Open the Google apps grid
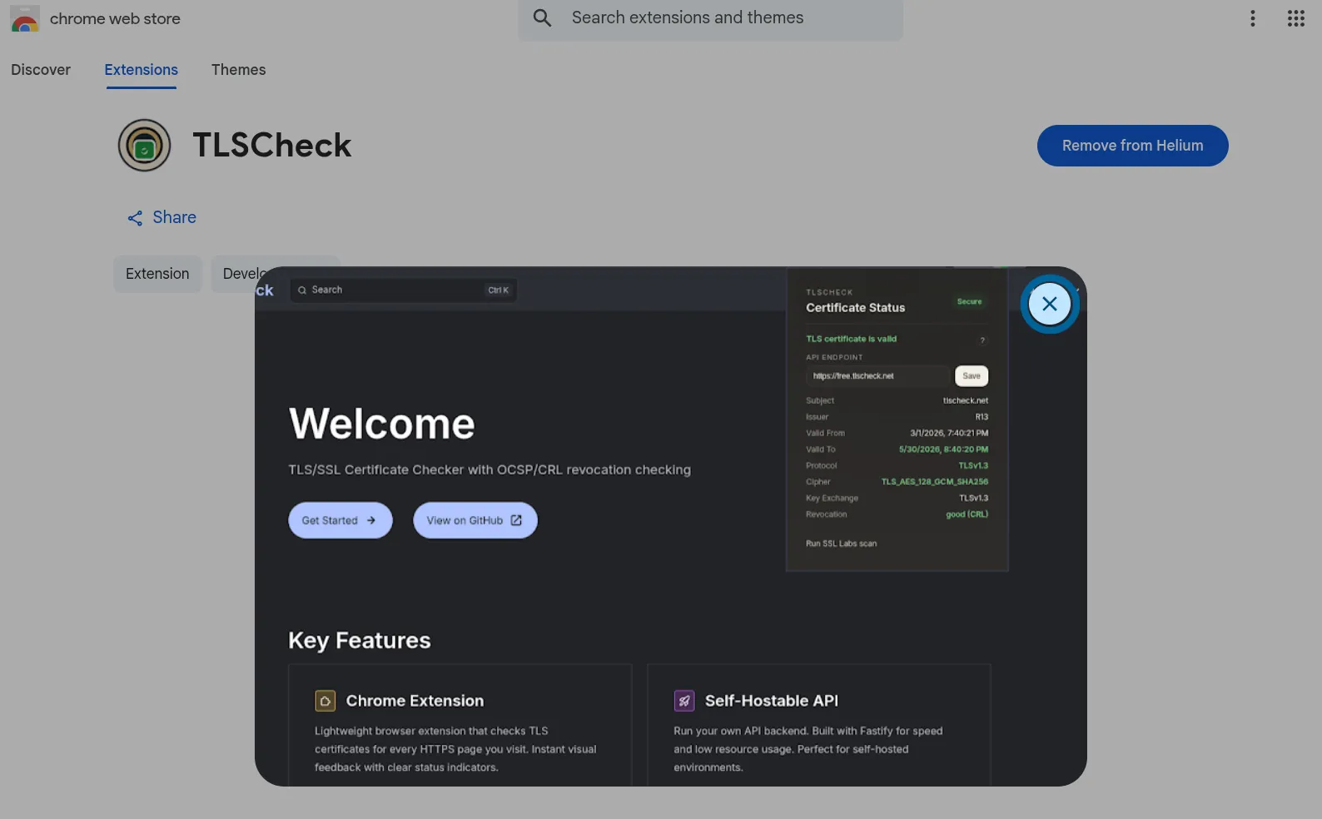This screenshot has width=1322, height=819. [x=1295, y=18]
